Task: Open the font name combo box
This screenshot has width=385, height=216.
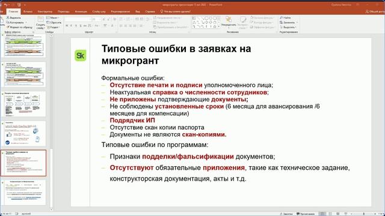Action: [78, 19]
